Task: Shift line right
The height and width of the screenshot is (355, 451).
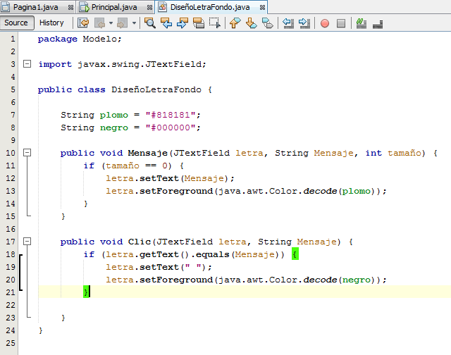Action: point(304,23)
